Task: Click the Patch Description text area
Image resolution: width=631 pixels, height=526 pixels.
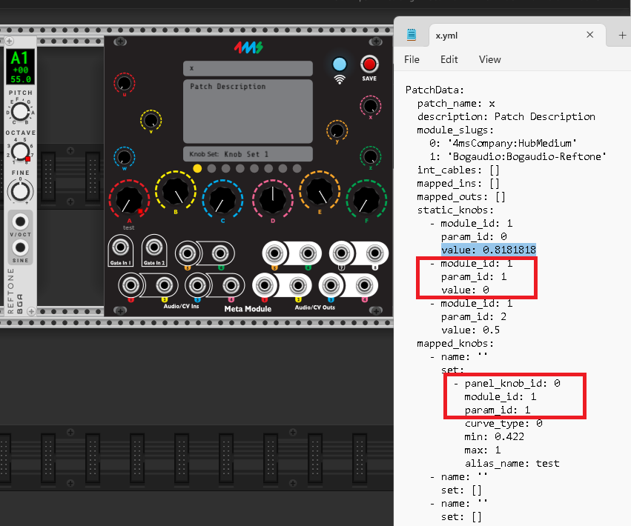Action: tap(247, 111)
